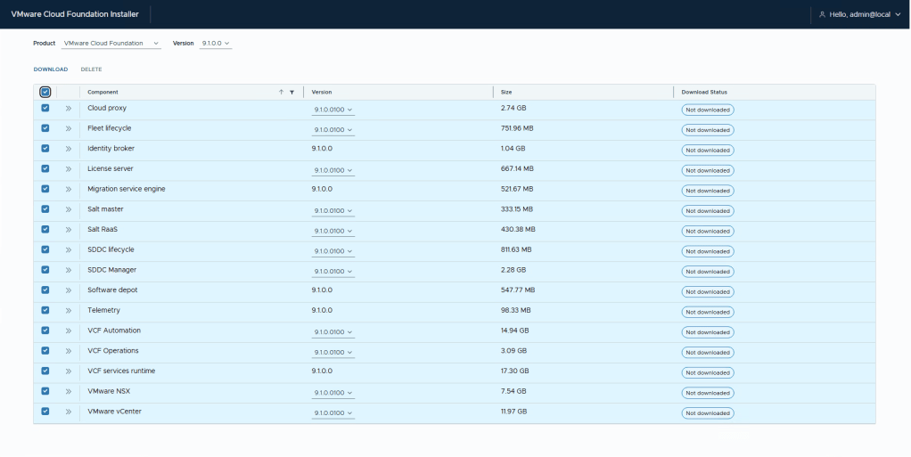This screenshot has height=457, width=911.
Task: Click Not downloaded badge for Cloud proxy
Action: click(x=708, y=110)
